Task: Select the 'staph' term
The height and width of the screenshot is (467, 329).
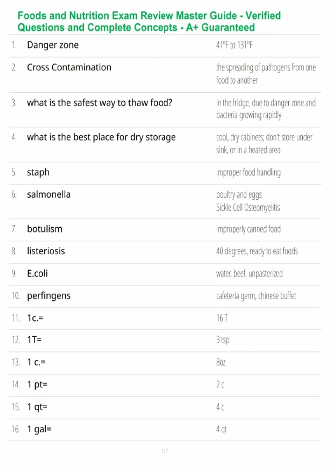Action: tap(38, 173)
